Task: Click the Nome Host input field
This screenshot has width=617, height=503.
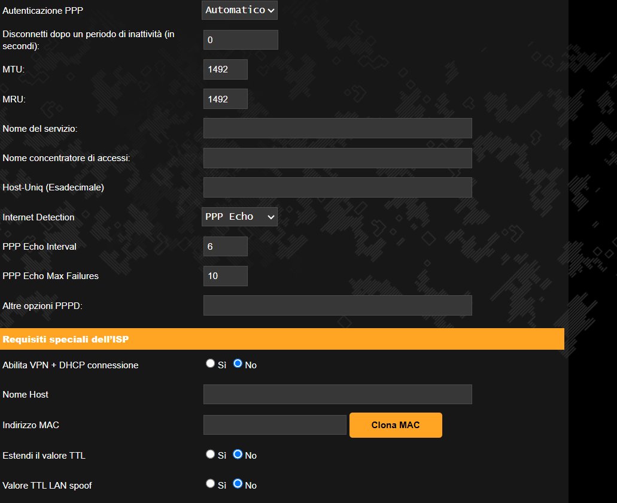Action: coord(338,395)
